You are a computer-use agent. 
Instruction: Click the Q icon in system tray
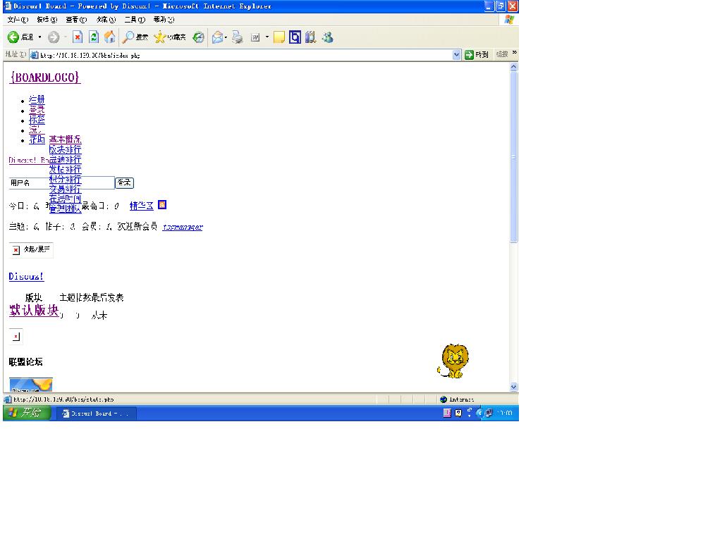(458, 413)
